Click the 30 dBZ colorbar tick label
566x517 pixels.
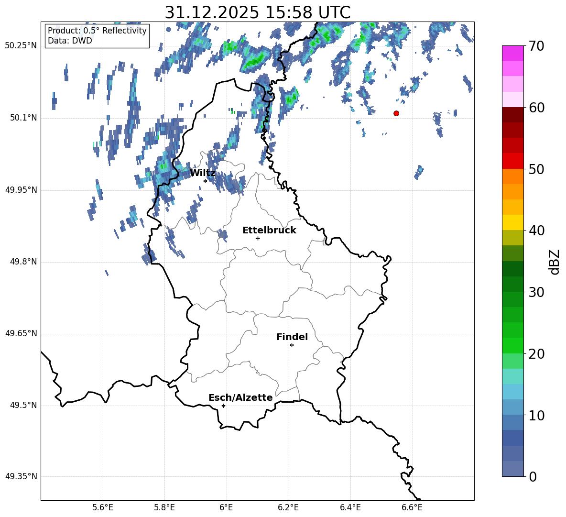(x=536, y=292)
